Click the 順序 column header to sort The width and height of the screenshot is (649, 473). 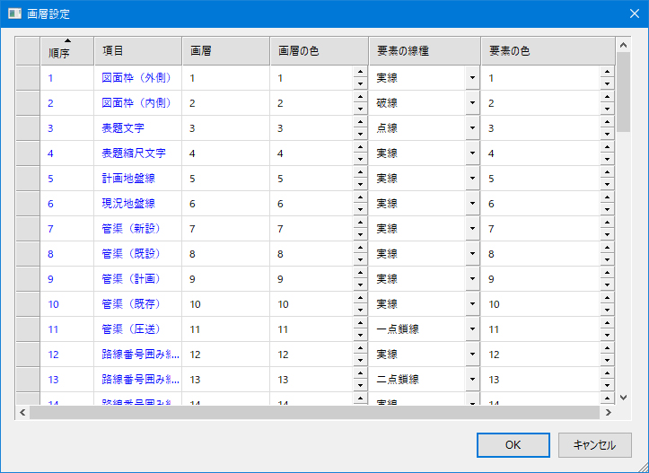67,51
